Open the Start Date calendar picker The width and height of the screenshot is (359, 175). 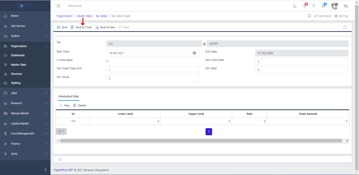[194, 53]
